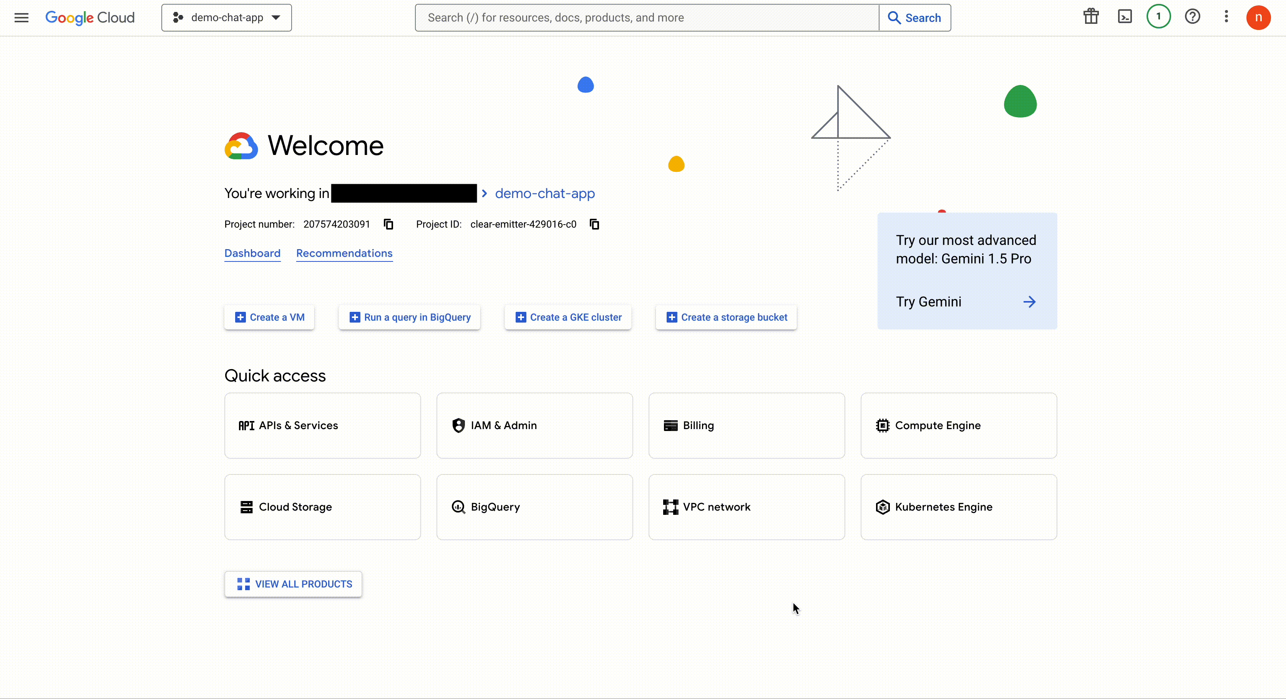Open the IAM & Admin card

click(x=534, y=425)
